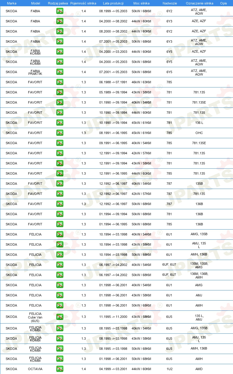This screenshot has width=233, height=374.
Task: Click the 'Model' column header
Action: point(35,3)
